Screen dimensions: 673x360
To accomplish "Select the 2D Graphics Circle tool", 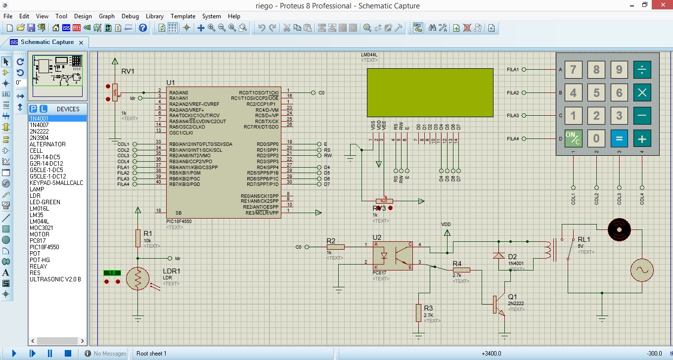I will coord(6,240).
